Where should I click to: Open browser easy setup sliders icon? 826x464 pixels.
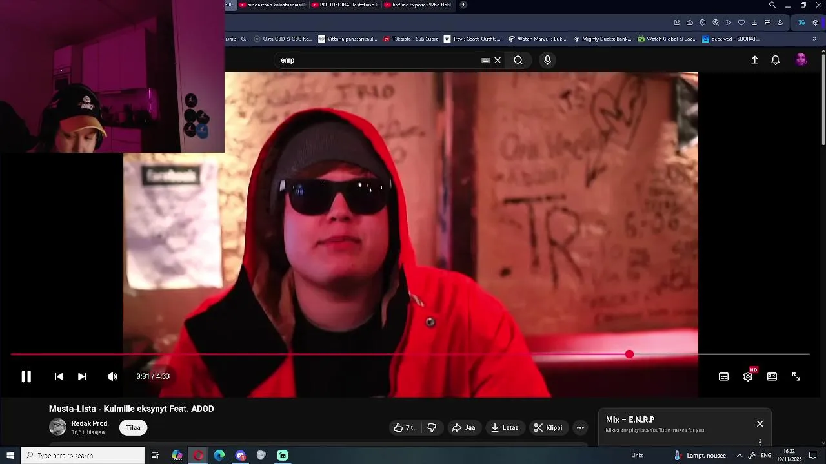click(767, 23)
